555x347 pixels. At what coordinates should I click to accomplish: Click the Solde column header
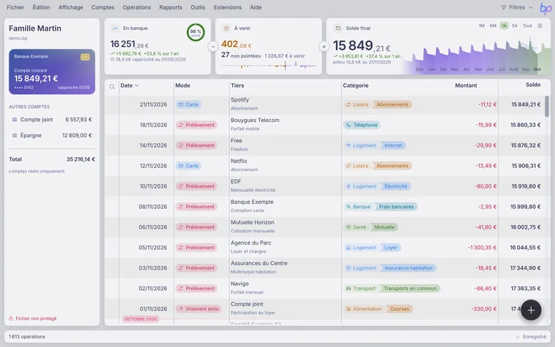pos(532,85)
